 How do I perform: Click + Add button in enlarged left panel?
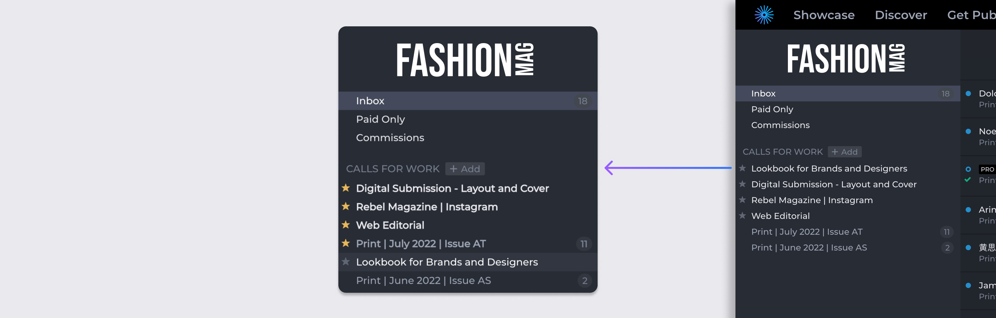[465, 169]
